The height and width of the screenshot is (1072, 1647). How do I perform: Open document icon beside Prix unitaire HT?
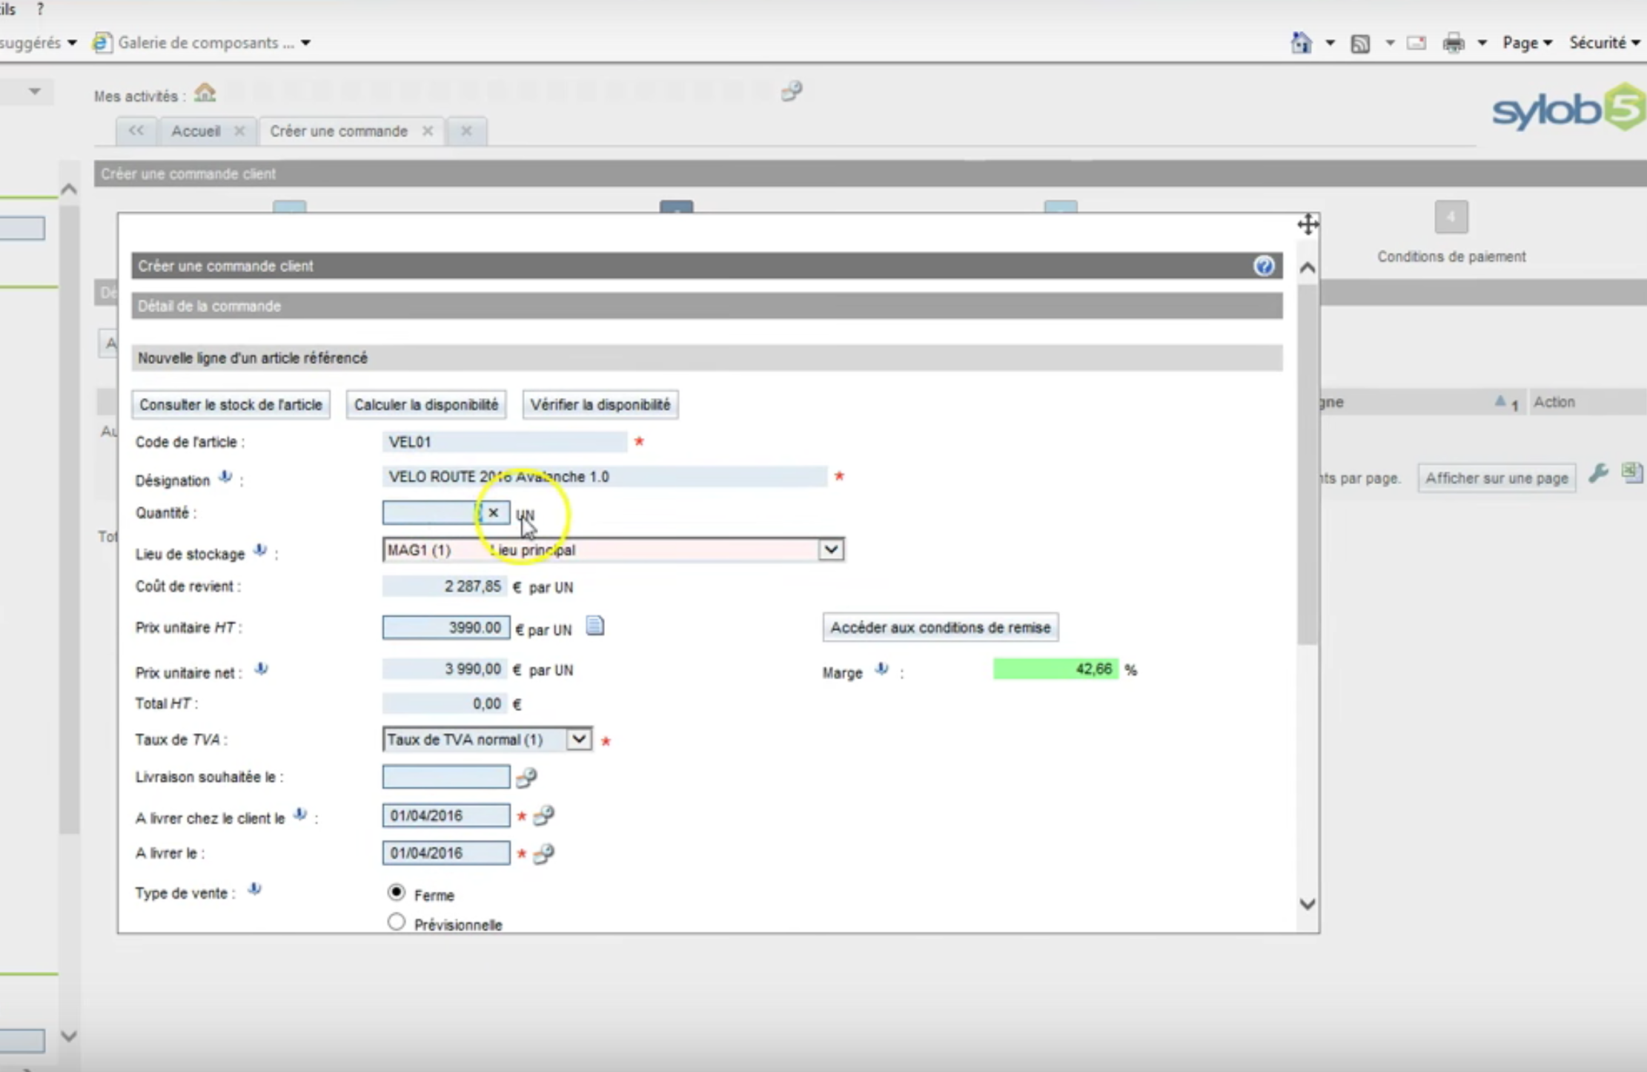595,626
